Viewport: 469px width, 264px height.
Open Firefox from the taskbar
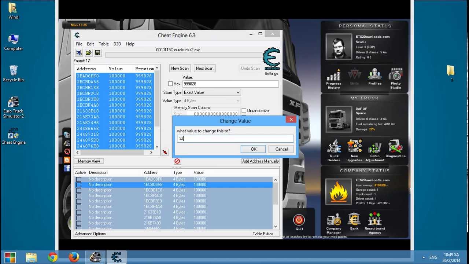(74, 257)
